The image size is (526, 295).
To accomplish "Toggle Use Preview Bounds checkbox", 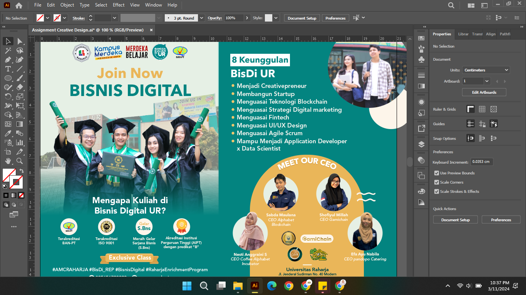I will pos(437,173).
